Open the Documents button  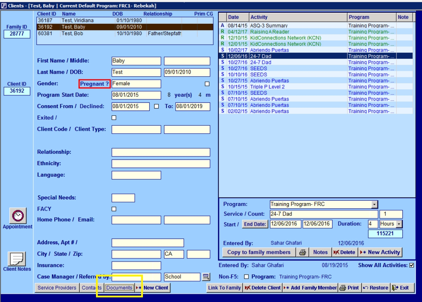point(119,288)
